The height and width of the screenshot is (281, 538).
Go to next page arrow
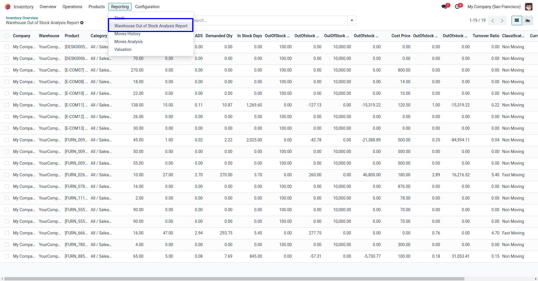coord(502,20)
